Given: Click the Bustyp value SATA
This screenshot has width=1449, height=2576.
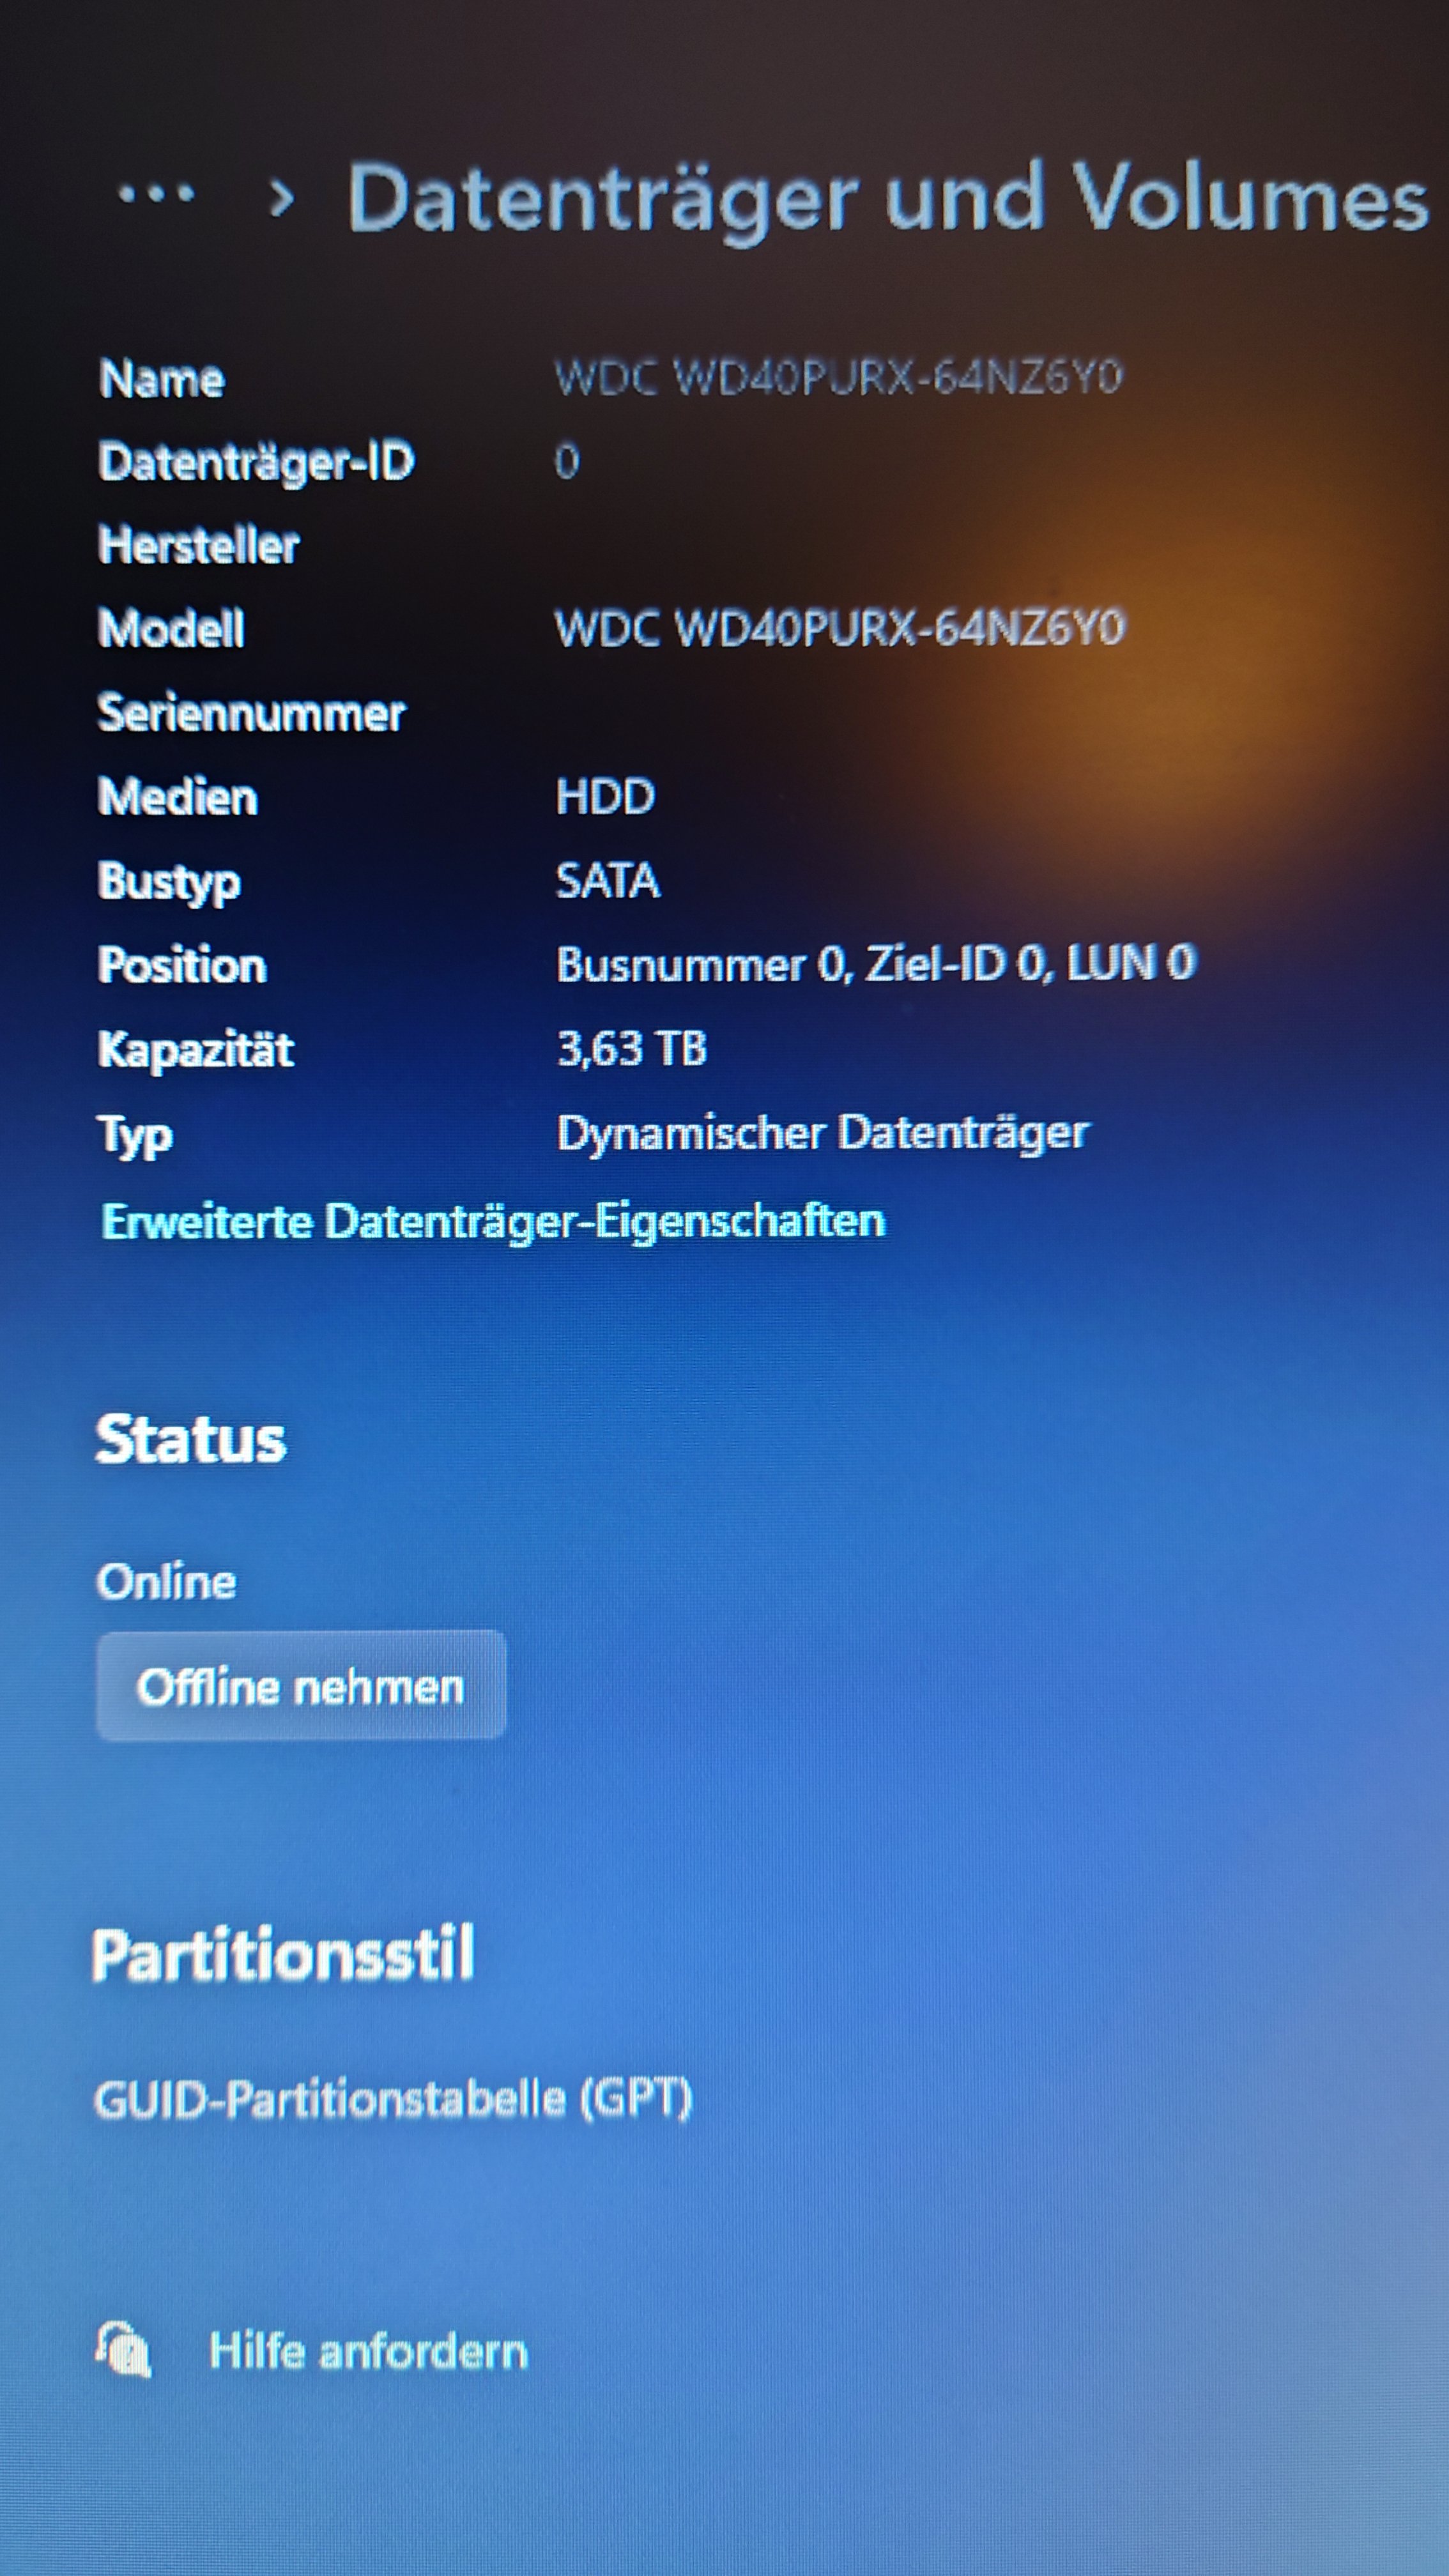Looking at the screenshot, I should click(x=607, y=881).
